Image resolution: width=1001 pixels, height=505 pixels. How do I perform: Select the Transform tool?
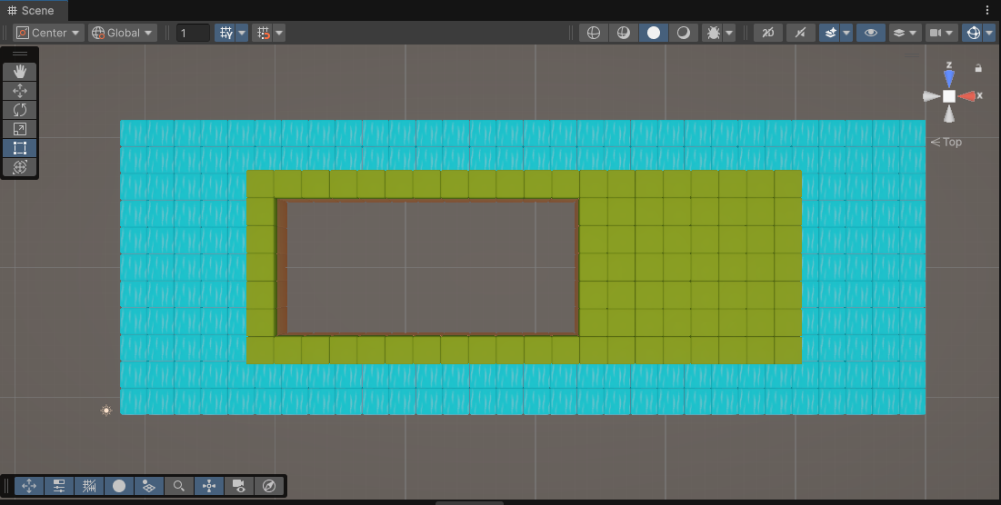(x=20, y=167)
